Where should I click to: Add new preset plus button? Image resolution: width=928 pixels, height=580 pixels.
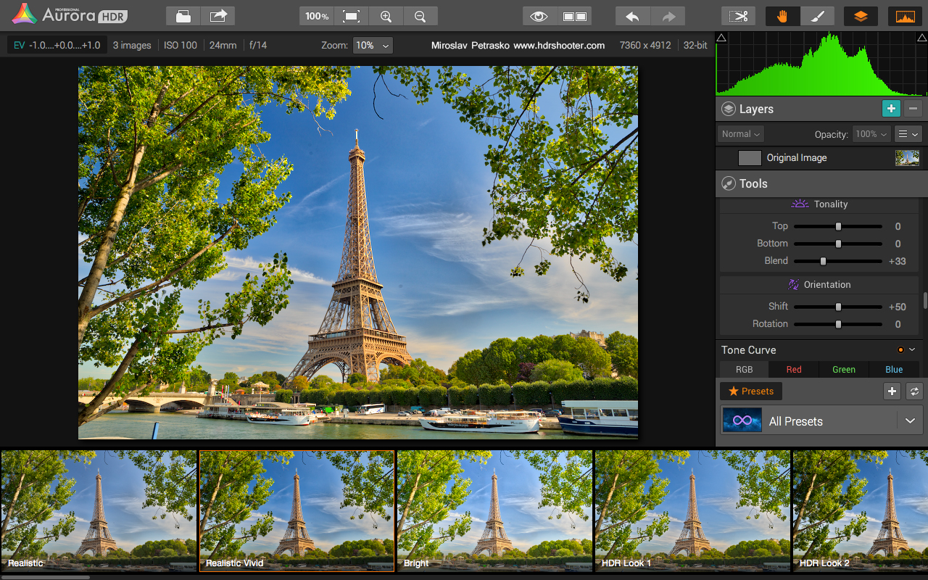[x=892, y=391]
